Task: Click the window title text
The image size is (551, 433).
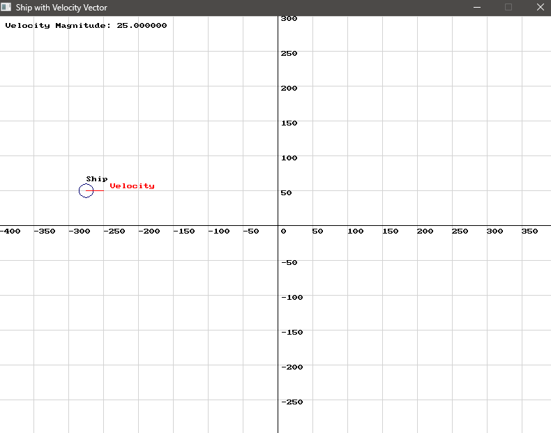Action: [x=61, y=7]
